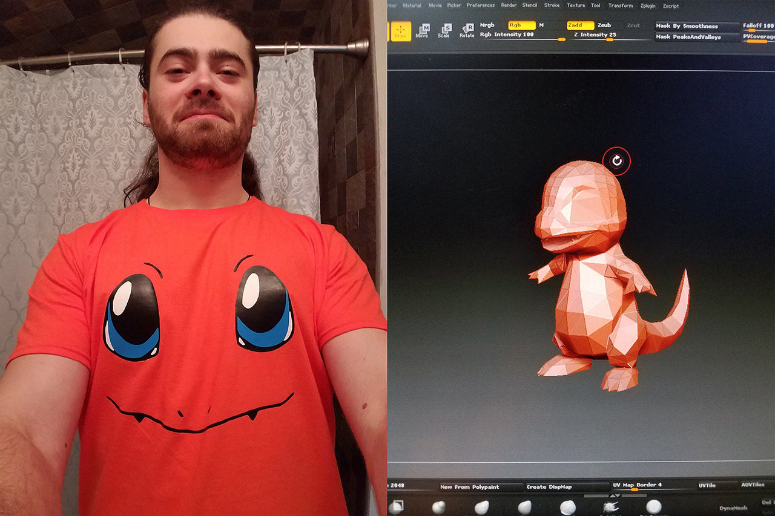This screenshot has height=516, width=775.
Task: Open the Picker menu
Action: click(x=454, y=5)
